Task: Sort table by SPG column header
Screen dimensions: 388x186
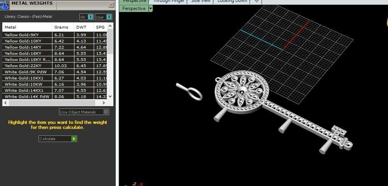Action: (x=100, y=27)
